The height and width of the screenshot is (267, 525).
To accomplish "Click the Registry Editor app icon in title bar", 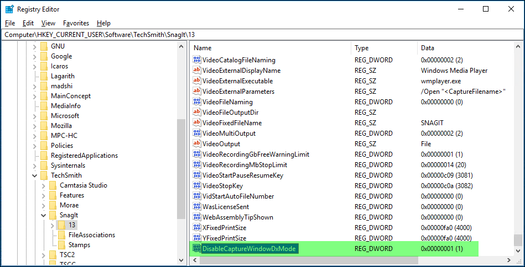I will point(9,9).
